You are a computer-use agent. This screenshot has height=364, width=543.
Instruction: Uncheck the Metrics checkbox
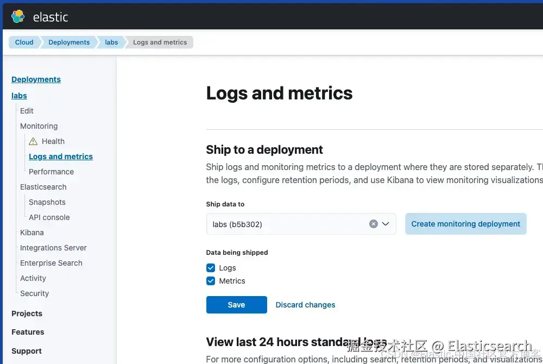tap(211, 281)
